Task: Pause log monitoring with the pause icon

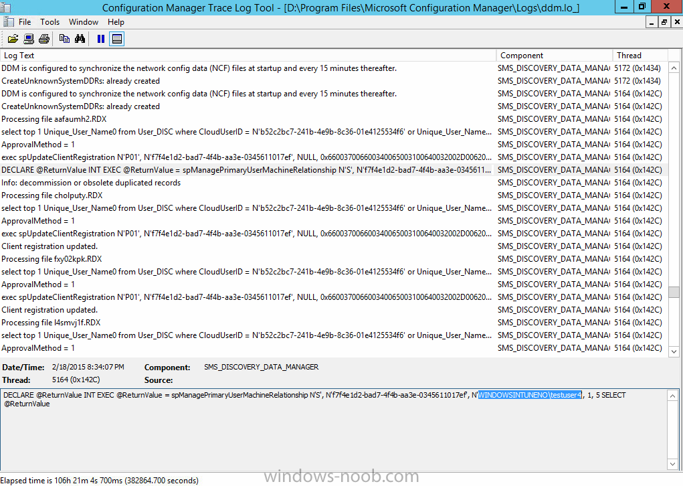Action: click(100, 39)
